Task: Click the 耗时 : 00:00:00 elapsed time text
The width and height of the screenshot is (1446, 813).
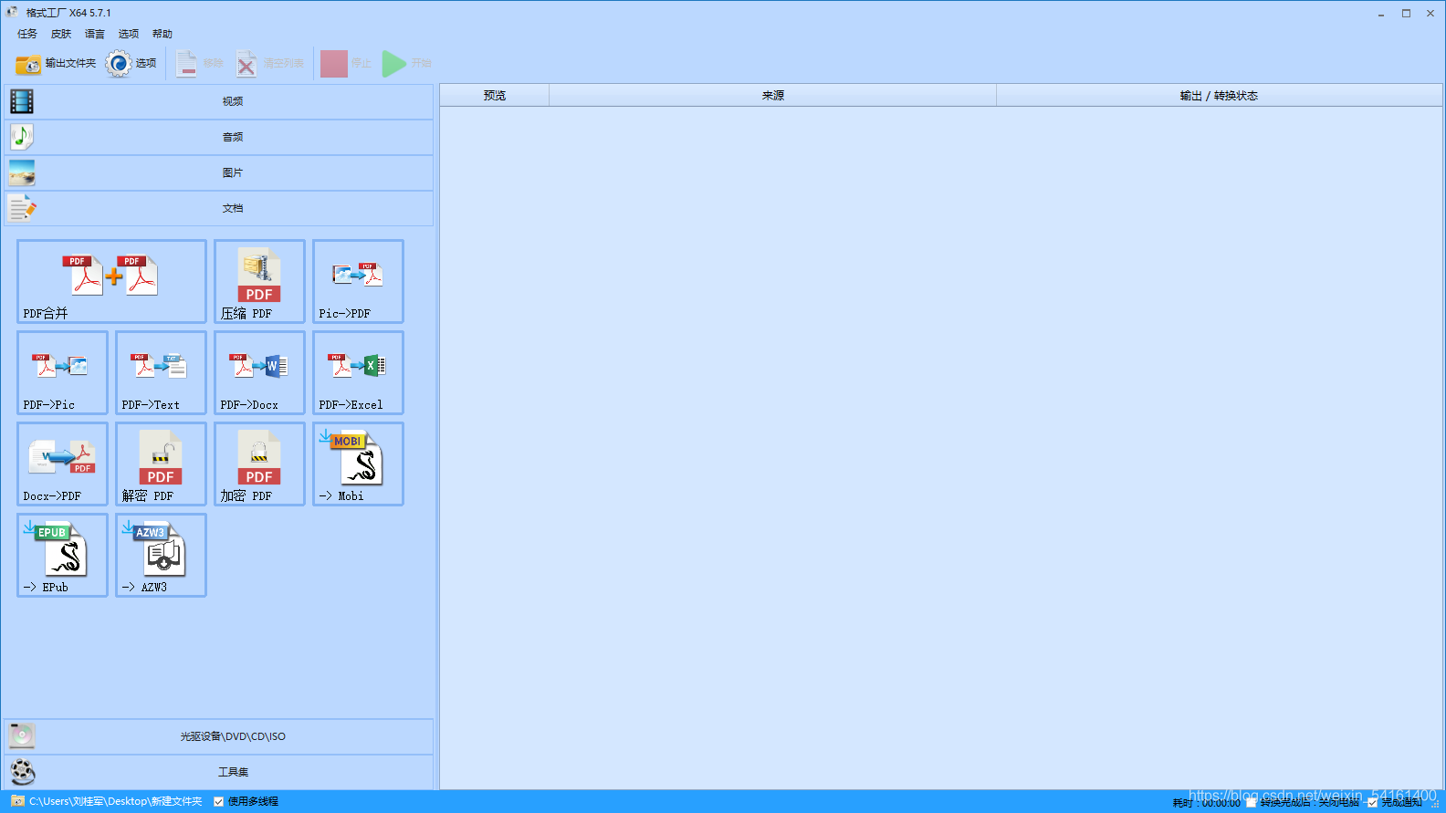Action: coord(1207,803)
